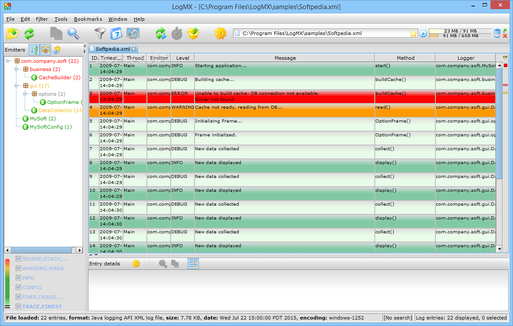Uncheck the FINER,DEBUG level checkbox
The width and height of the screenshot is (513, 326).
(x=19, y=297)
